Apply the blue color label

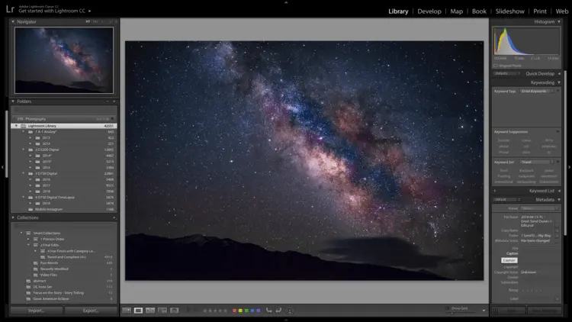click(252, 311)
